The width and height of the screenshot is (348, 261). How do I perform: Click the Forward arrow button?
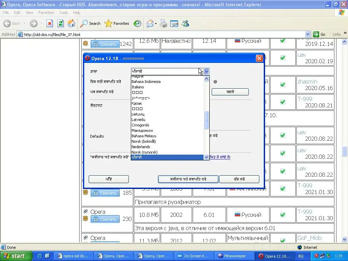[x=34, y=23]
